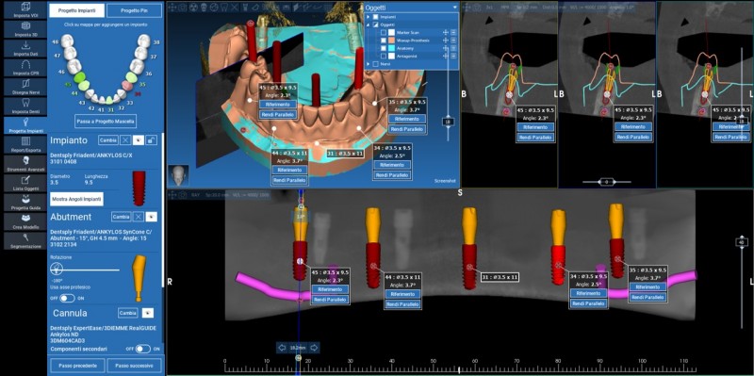The height and width of the screenshot is (376, 754).
Task: Check the Marker Scan visibility checkbox
Action: pyautogui.click(x=384, y=33)
